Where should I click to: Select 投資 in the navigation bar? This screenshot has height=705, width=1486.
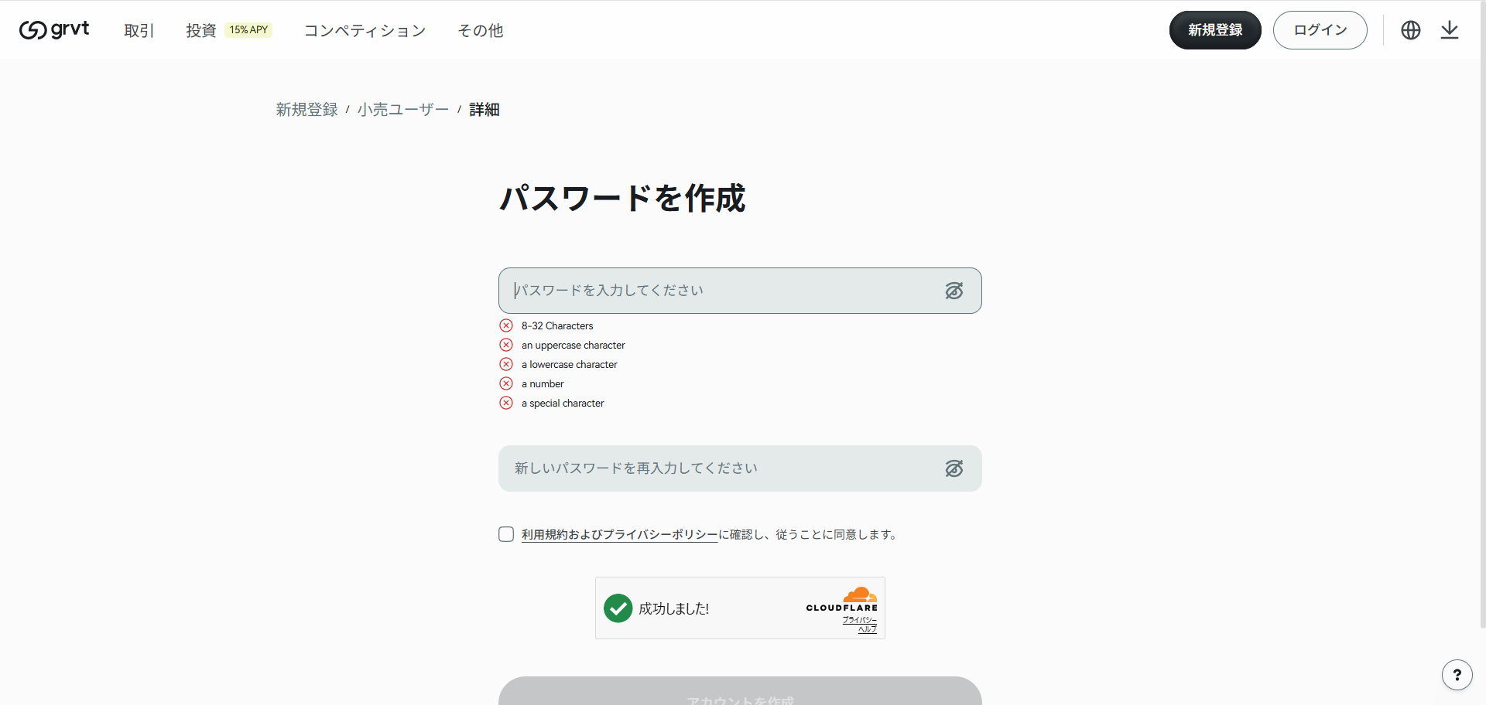click(200, 30)
